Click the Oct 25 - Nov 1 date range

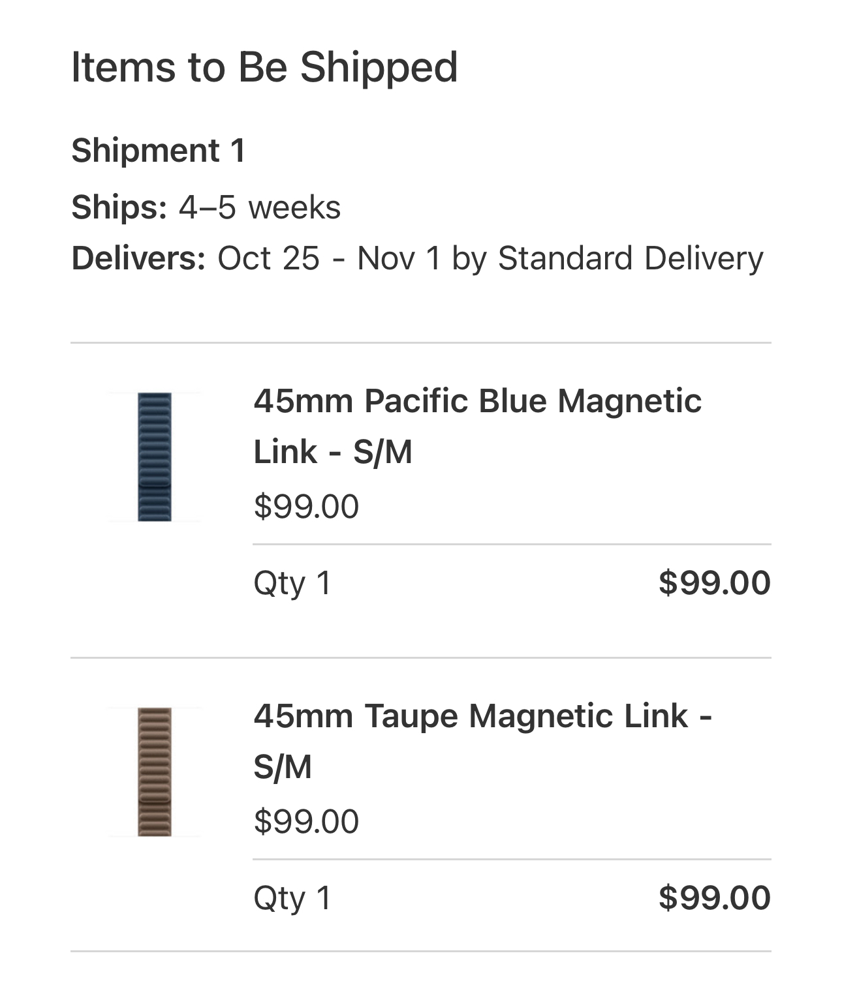330,258
